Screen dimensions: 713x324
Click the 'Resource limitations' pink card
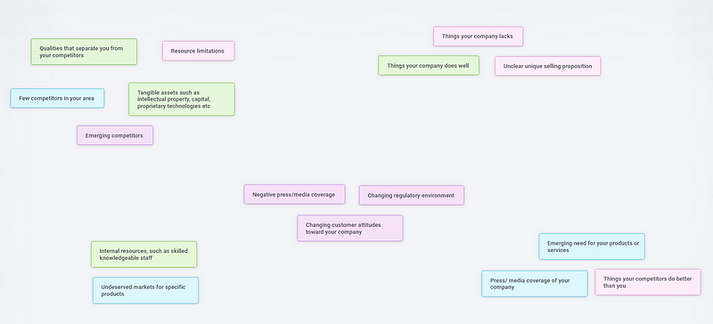point(198,51)
